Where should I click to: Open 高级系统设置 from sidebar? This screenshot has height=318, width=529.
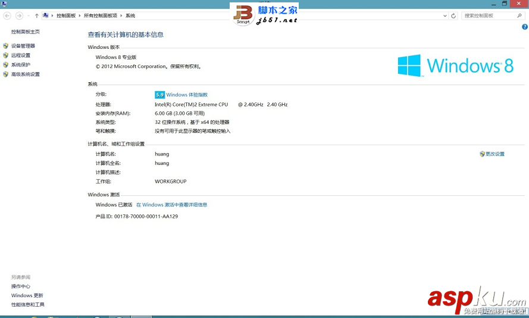point(26,74)
